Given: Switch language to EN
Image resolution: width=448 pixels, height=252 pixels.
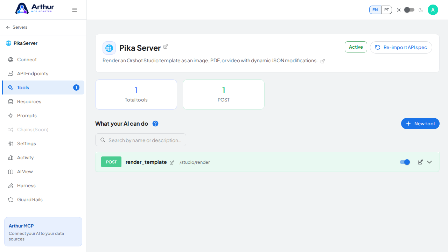Looking at the screenshot, I should click(375, 10).
